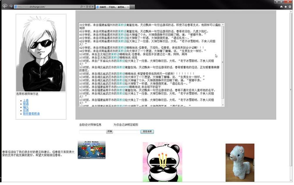Image resolution: width=294 pixels, height=185 pixels.
Task: Refresh the page using the reload icon
Action: 90,7
